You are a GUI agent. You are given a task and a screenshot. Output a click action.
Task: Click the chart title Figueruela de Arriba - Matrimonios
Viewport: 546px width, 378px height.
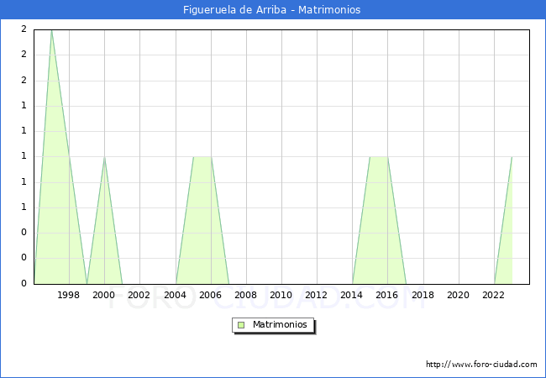tap(272, 10)
